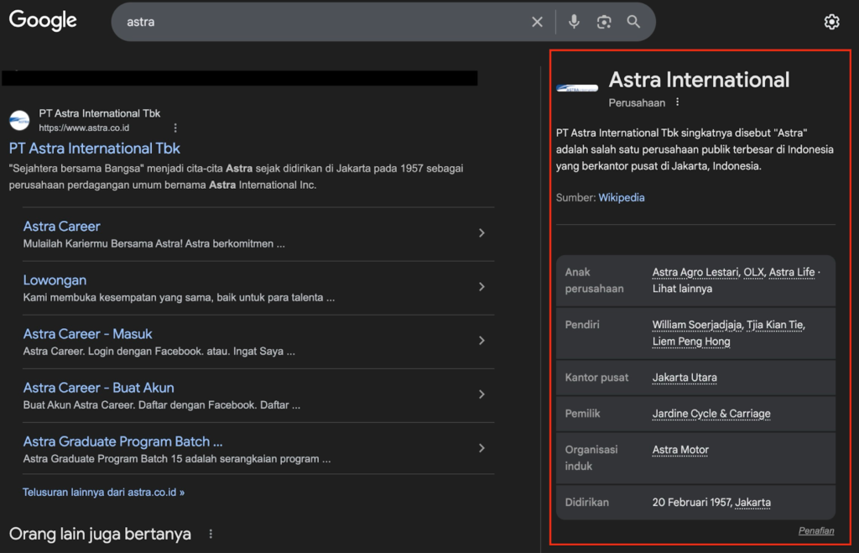Expand the Lowongan sitelink chevron
Screen dimensions: 859x553
pyautogui.click(x=482, y=287)
